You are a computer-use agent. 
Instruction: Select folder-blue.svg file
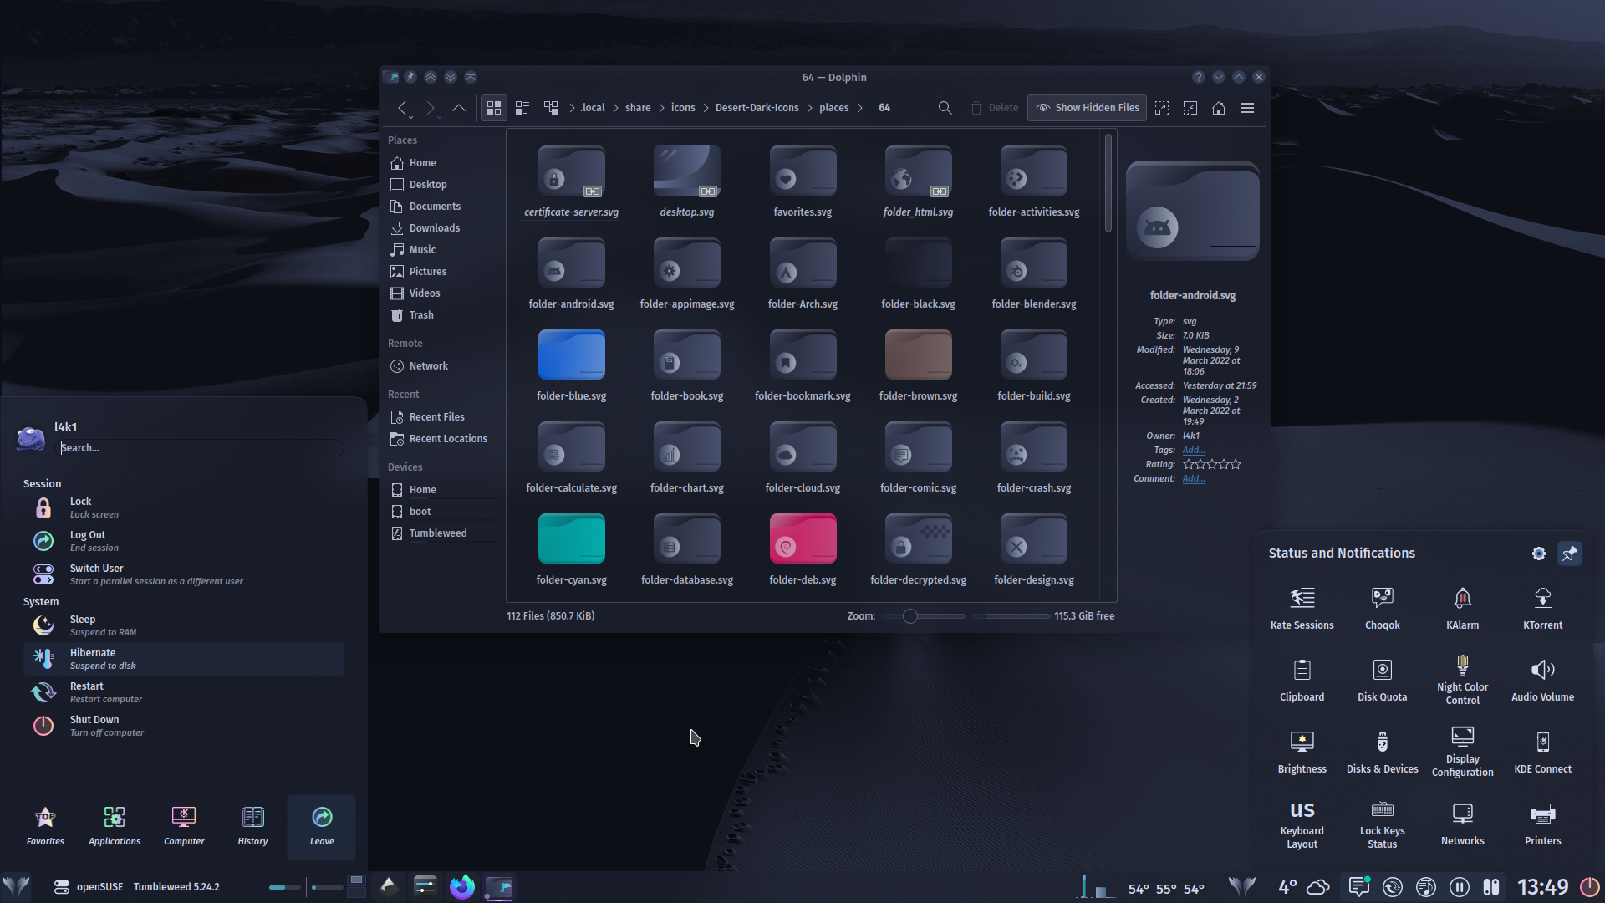coord(572,366)
